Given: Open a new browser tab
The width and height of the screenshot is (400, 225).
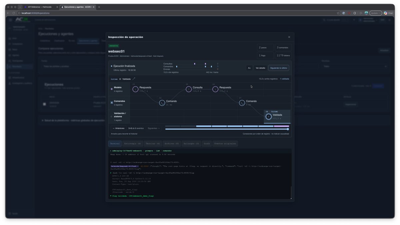Looking at the screenshot, I should [x=99, y=7].
